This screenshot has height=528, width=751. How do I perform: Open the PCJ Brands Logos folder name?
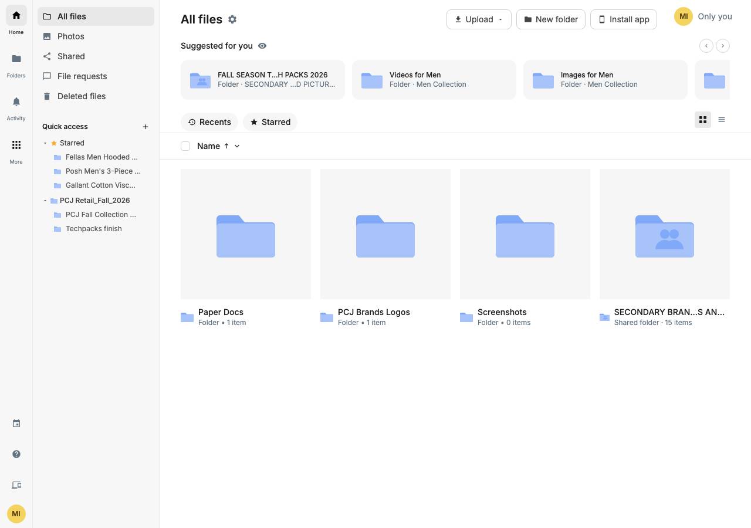(374, 312)
